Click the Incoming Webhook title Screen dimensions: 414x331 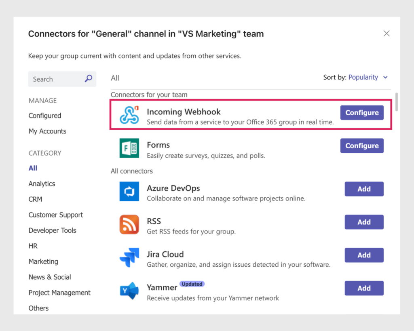click(184, 112)
